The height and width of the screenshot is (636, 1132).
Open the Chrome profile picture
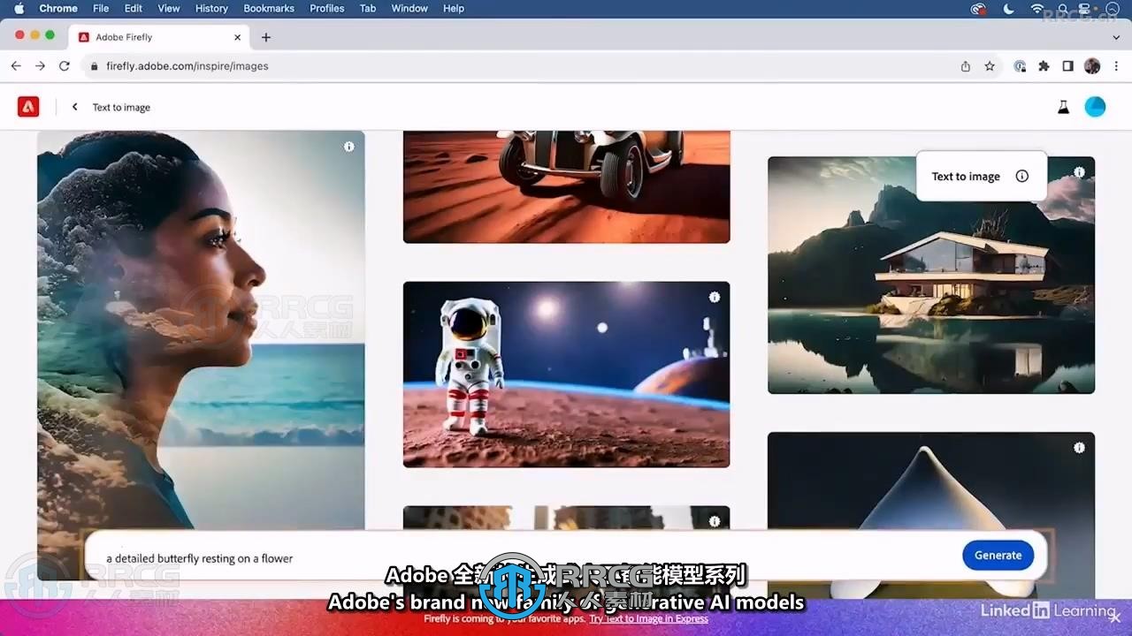[x=1092, y=66]
